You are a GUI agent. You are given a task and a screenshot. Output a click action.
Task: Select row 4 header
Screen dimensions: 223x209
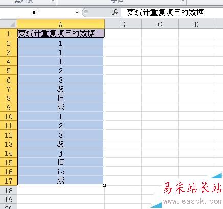click(9, 61)
